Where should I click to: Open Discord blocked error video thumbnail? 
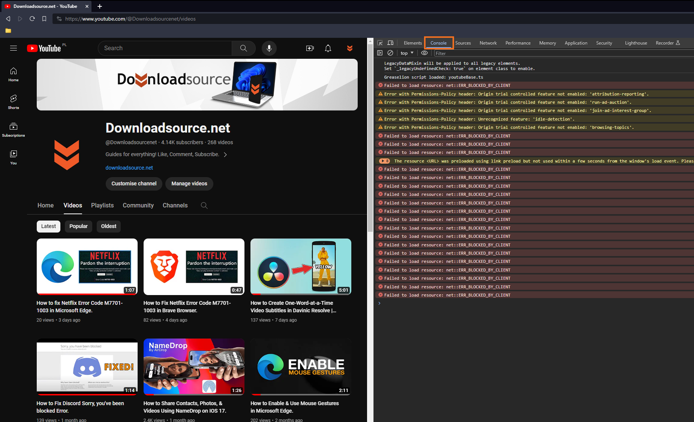pos(87,367)
